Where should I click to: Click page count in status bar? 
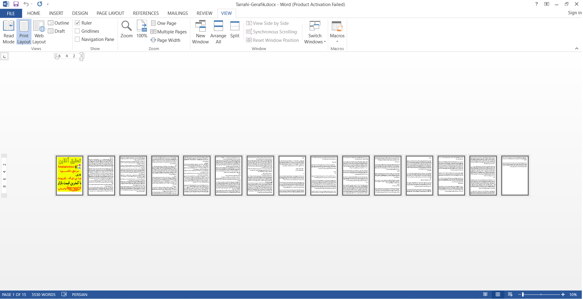click(14, 295)
